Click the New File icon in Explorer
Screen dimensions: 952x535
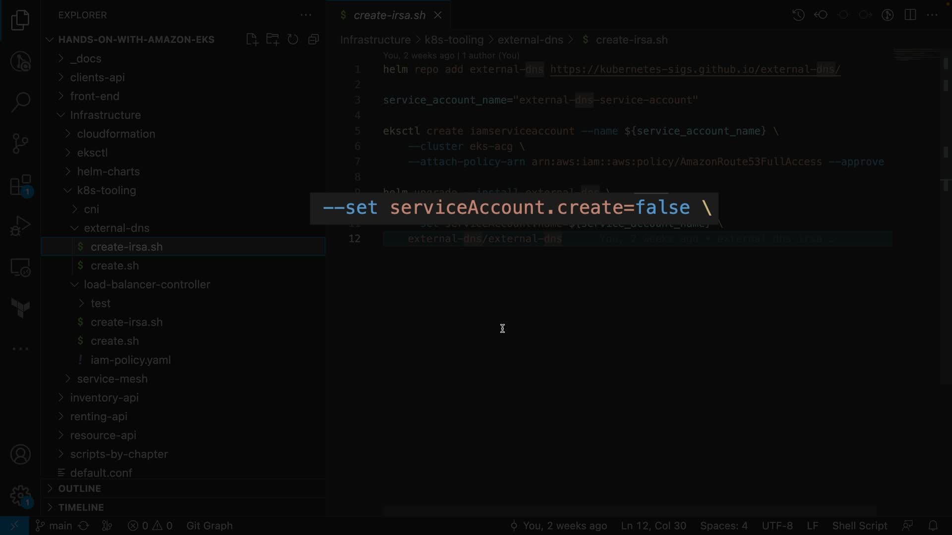[252, 40]
